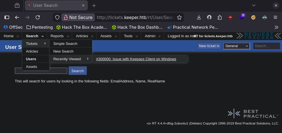This screenshot has height=133, width=282.
Task: Open the extensions puzzle-piece icon
Action: (220, 17)
